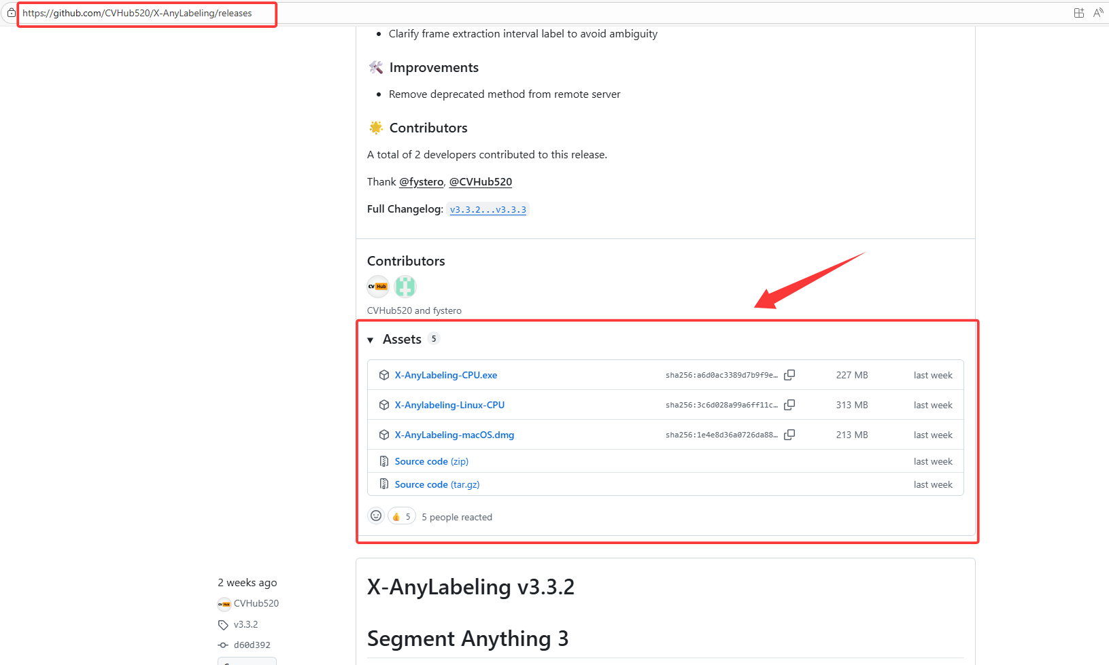This screenshot has width=1109, height=665.
Task: Click package icon beside X-AnyLabeling-CPU.exe
Action: [x=384, y=375]
